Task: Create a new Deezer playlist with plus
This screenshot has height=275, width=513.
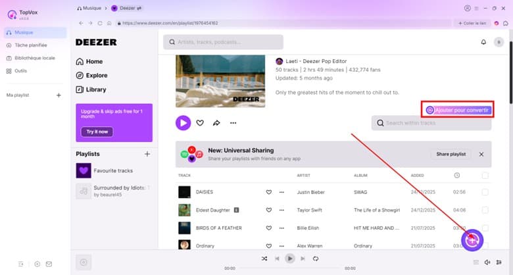Action: [x=147, y=154]
